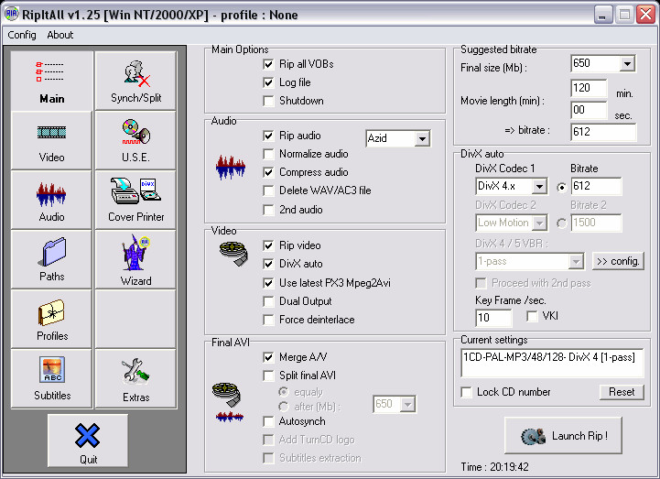
Task: Open the U.S.E. section
Action: click(135, 140)
